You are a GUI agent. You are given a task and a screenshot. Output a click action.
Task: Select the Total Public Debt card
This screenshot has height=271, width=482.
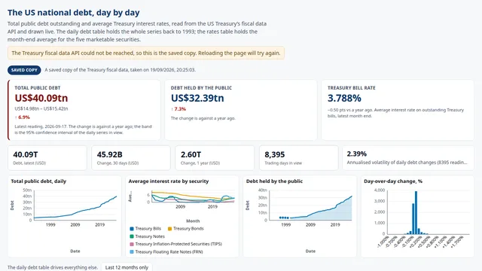[x=84, y=110]
